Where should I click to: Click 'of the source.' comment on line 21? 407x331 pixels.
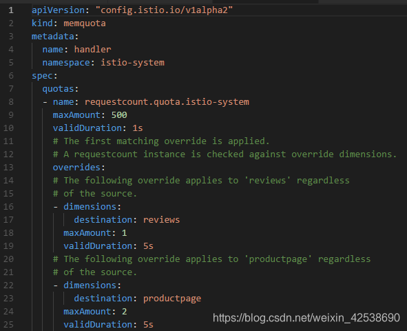(x=95, y=272)
